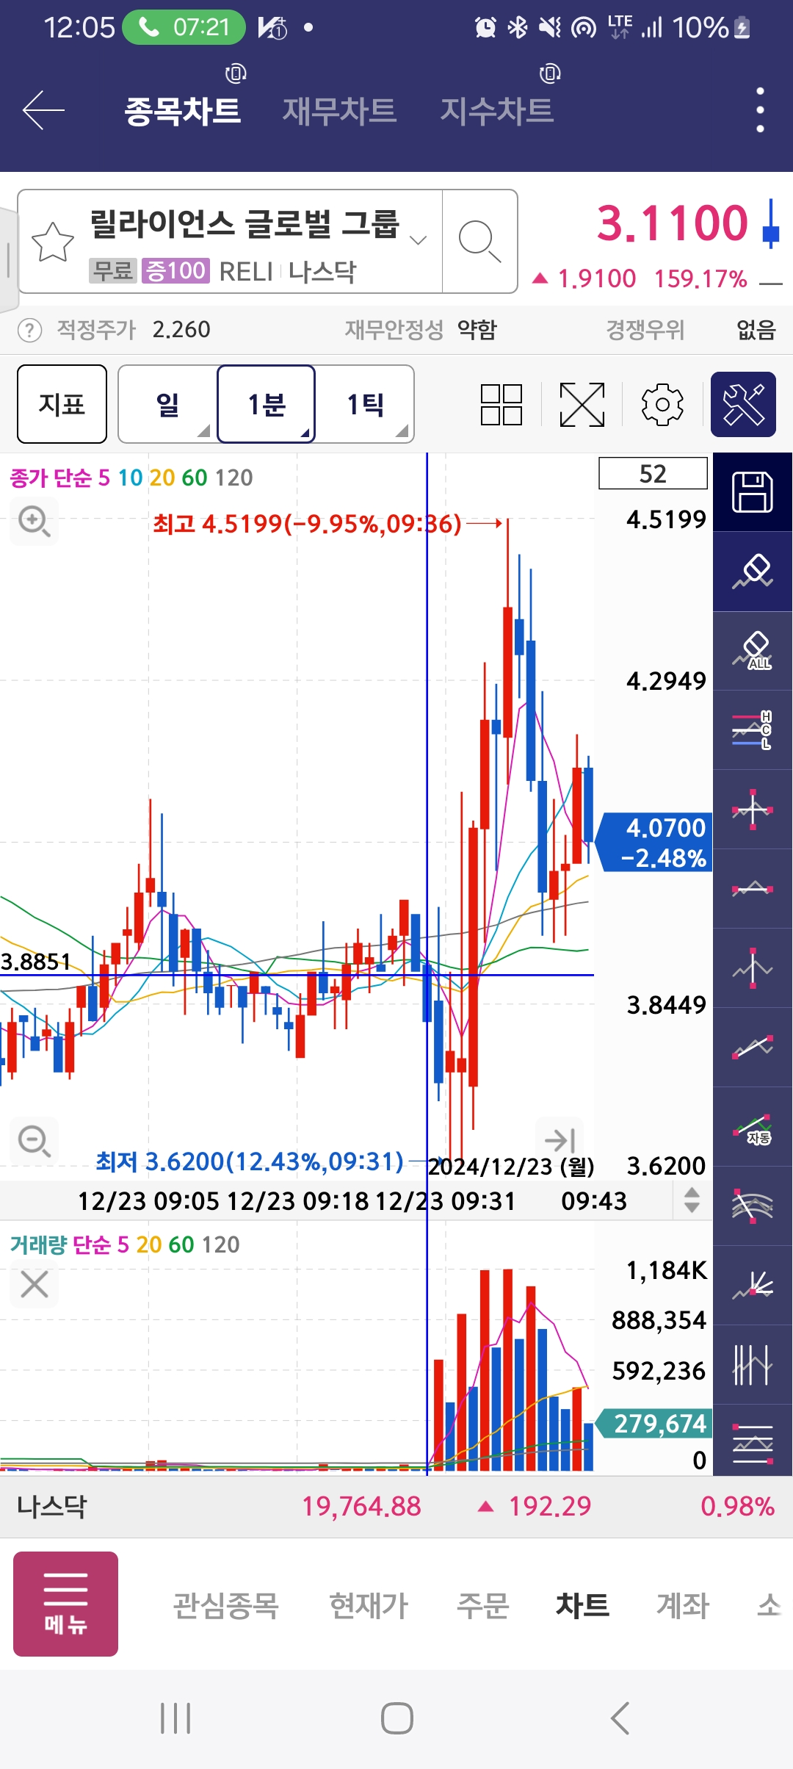Screen dimensions: 793x1769
Task: Tap the green 279,674 volume marker
Action: point(655,1424)
